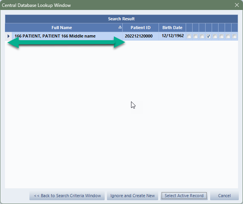
Task: Click the sort triangle in Full Name header
Action: click(120, 28)
